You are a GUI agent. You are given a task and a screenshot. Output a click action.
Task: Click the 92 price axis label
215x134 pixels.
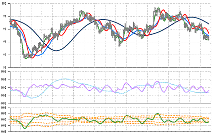coord(5,55)
